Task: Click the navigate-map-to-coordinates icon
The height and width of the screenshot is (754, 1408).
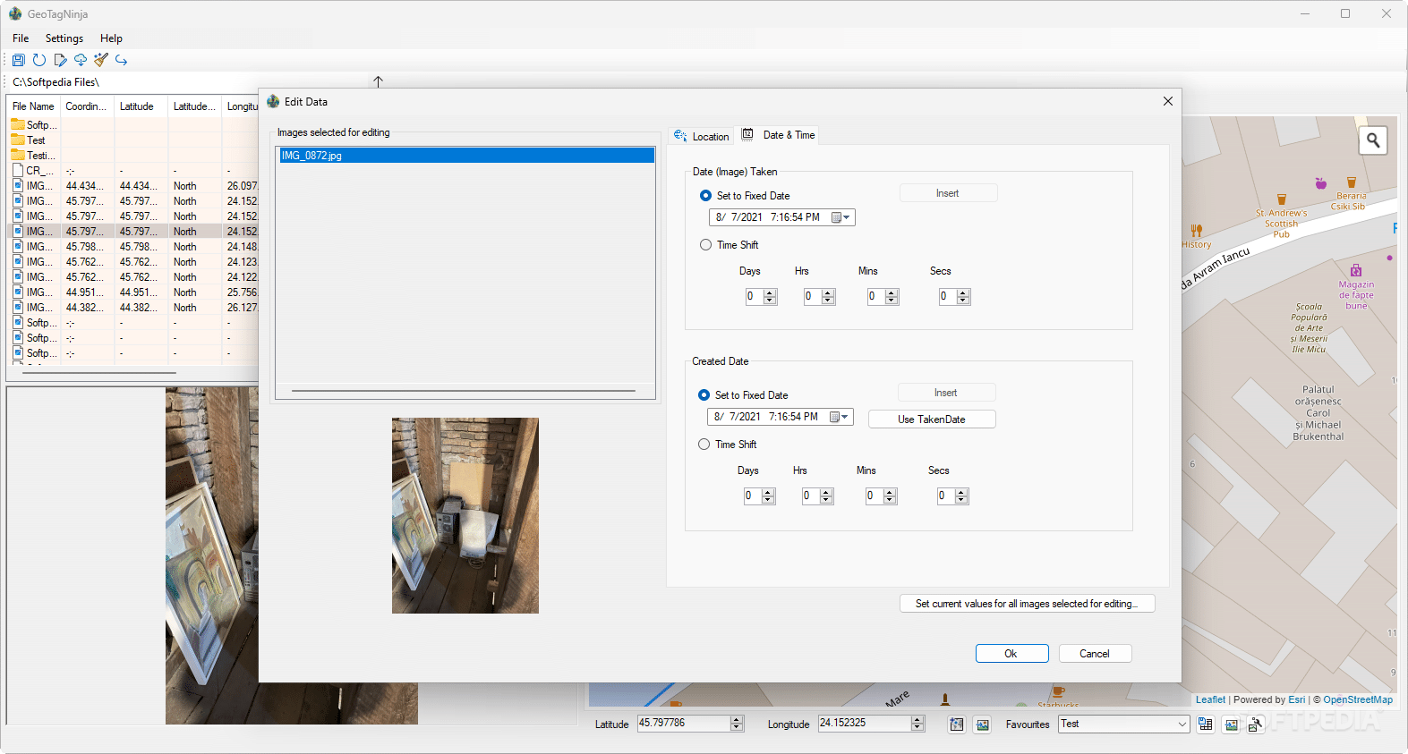Action: [957, 724]
